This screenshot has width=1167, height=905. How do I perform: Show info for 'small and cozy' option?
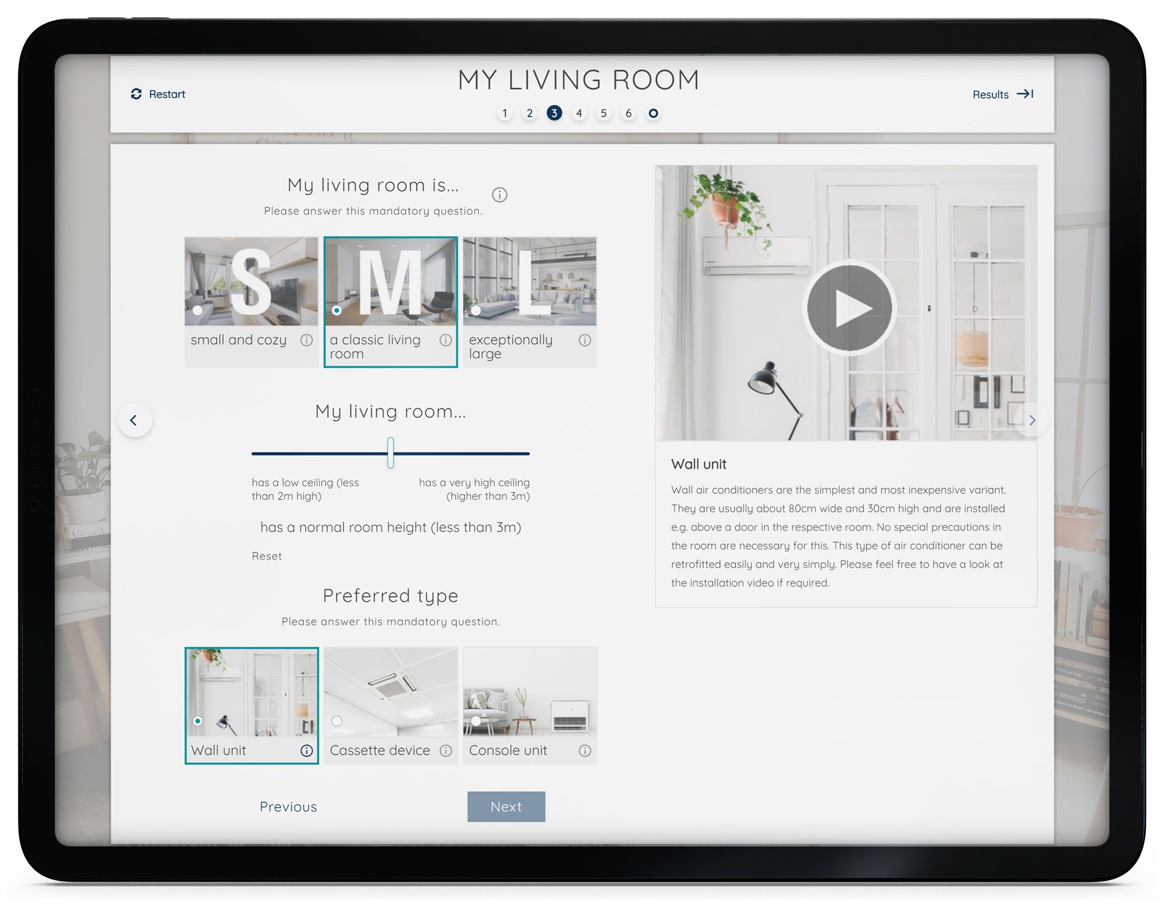(x=306, y=340)
